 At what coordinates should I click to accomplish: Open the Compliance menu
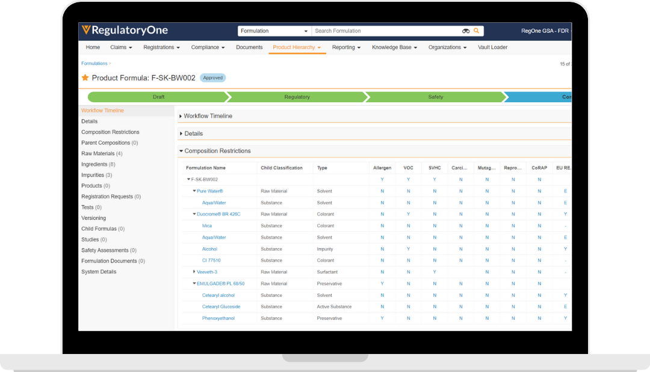click(x=208, y=47)
